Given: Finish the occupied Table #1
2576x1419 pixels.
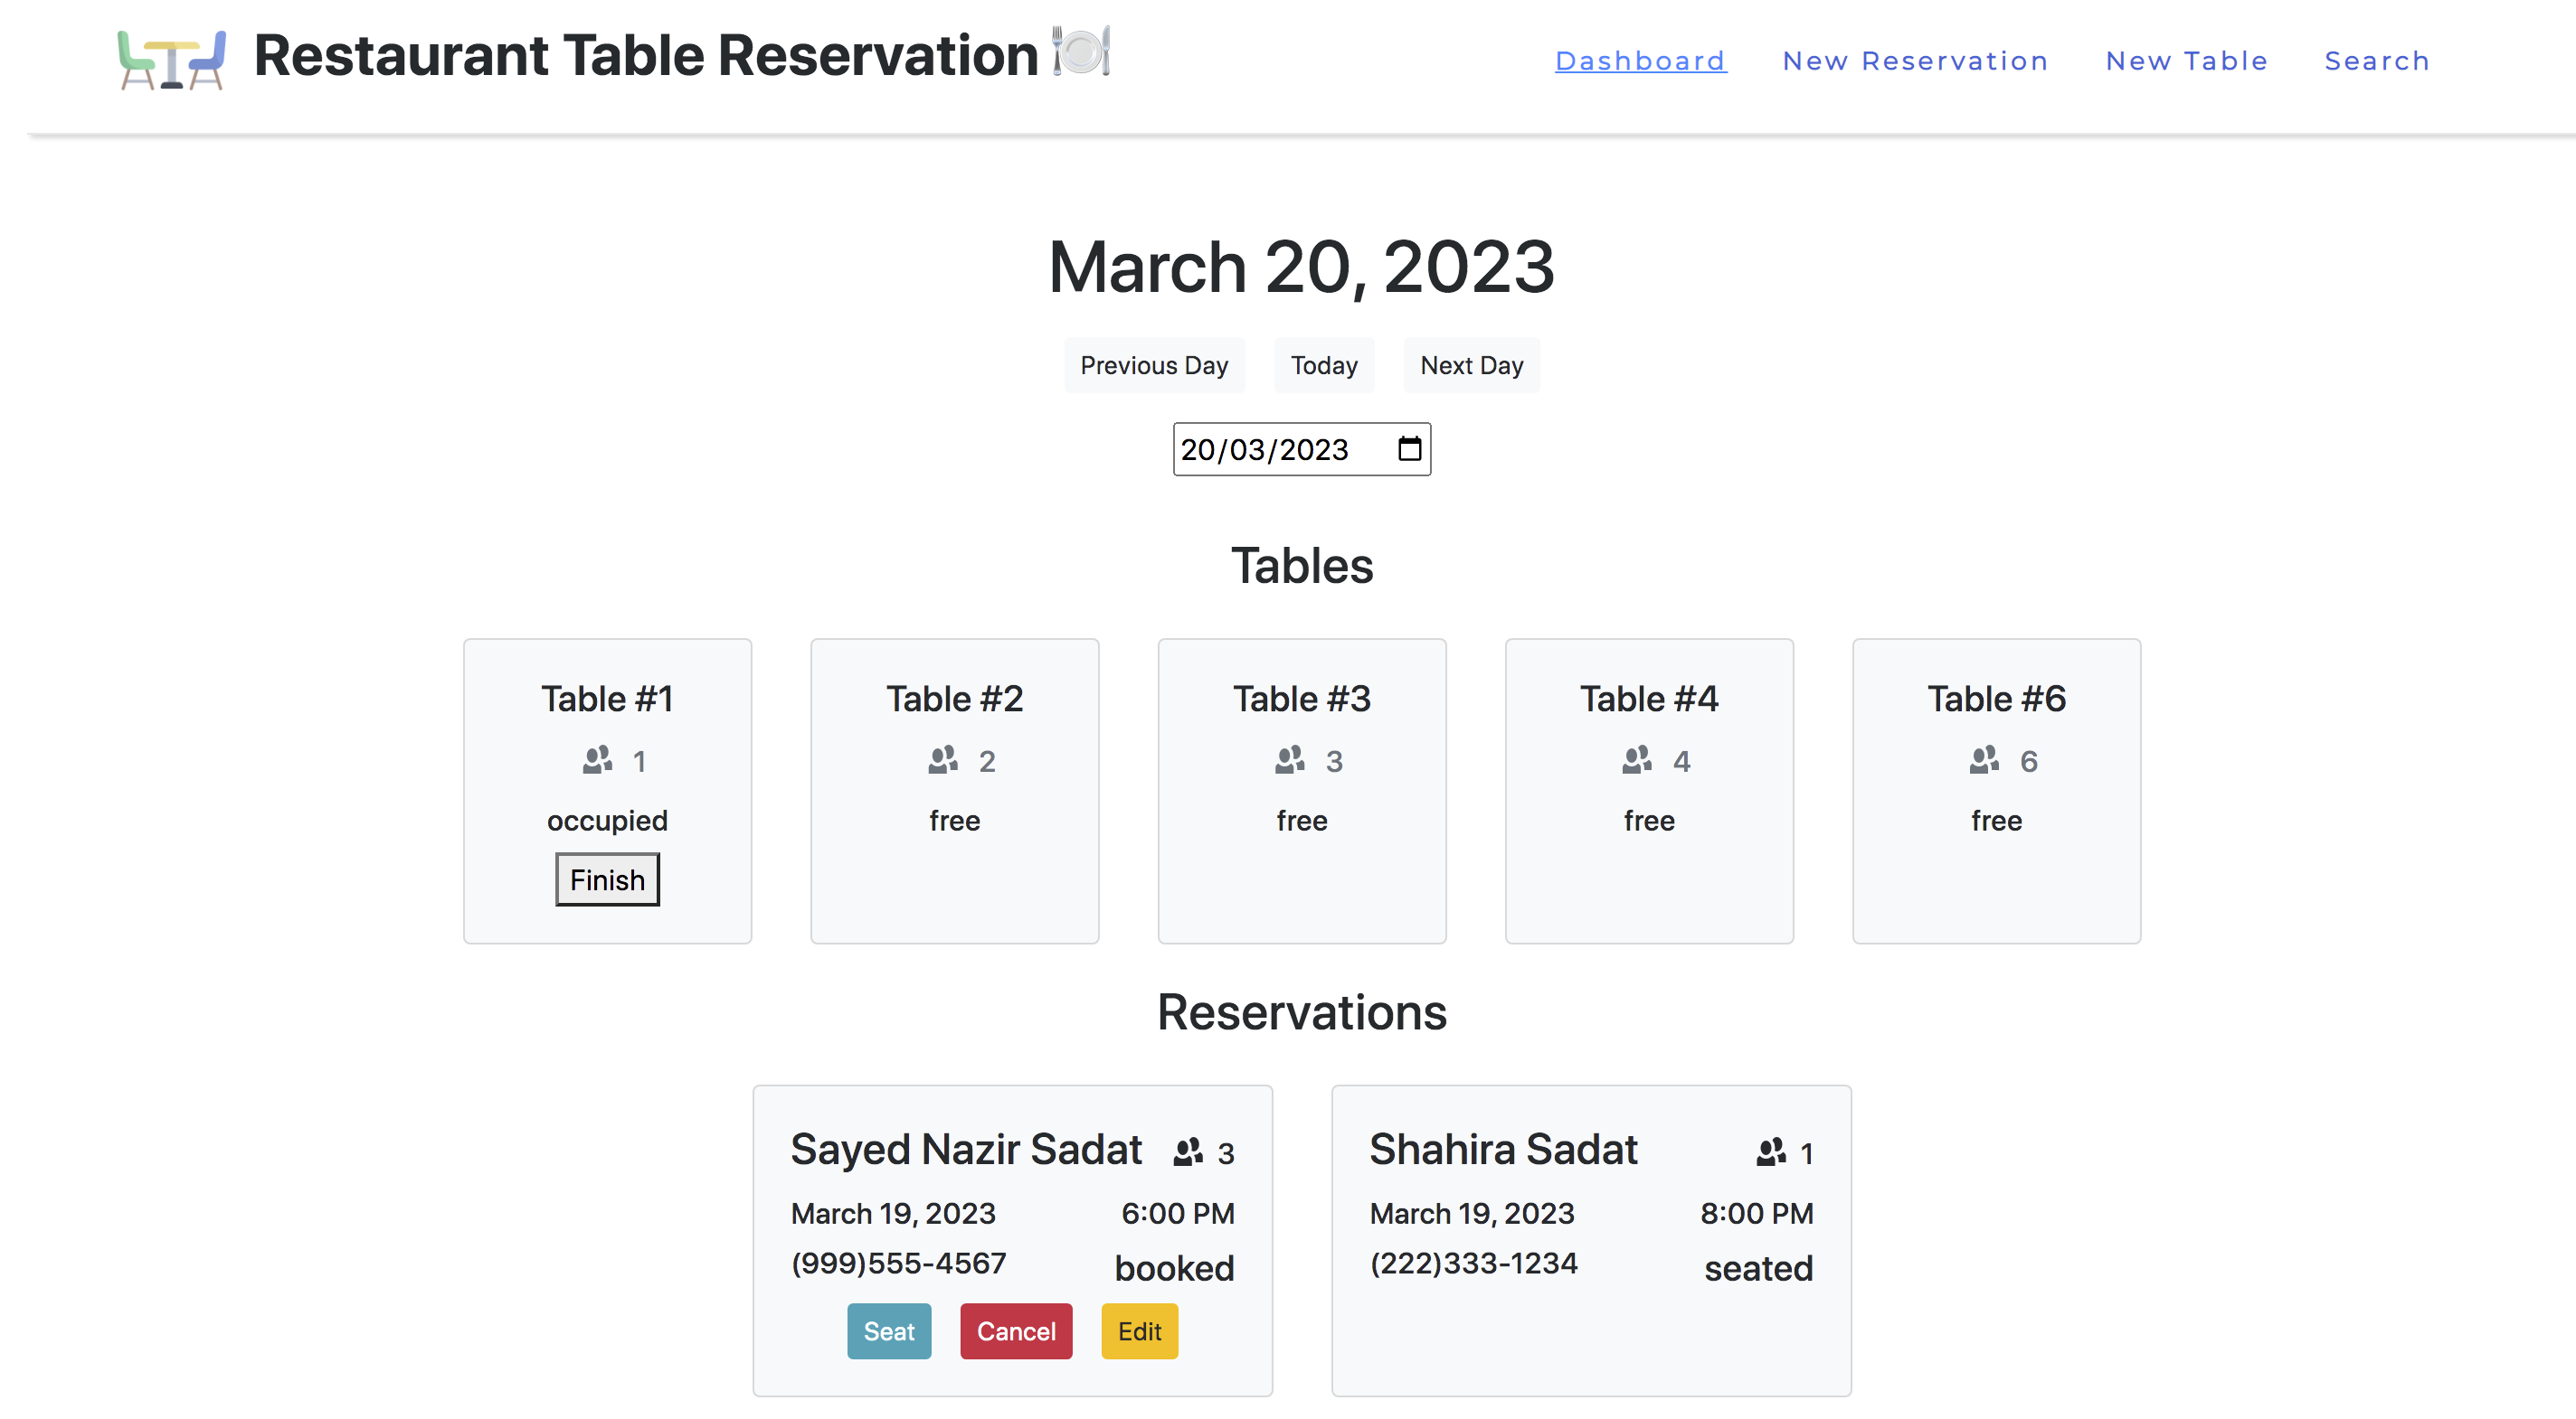Looking at the screenshot, I should pyautogui.click(x=607, y=879).
